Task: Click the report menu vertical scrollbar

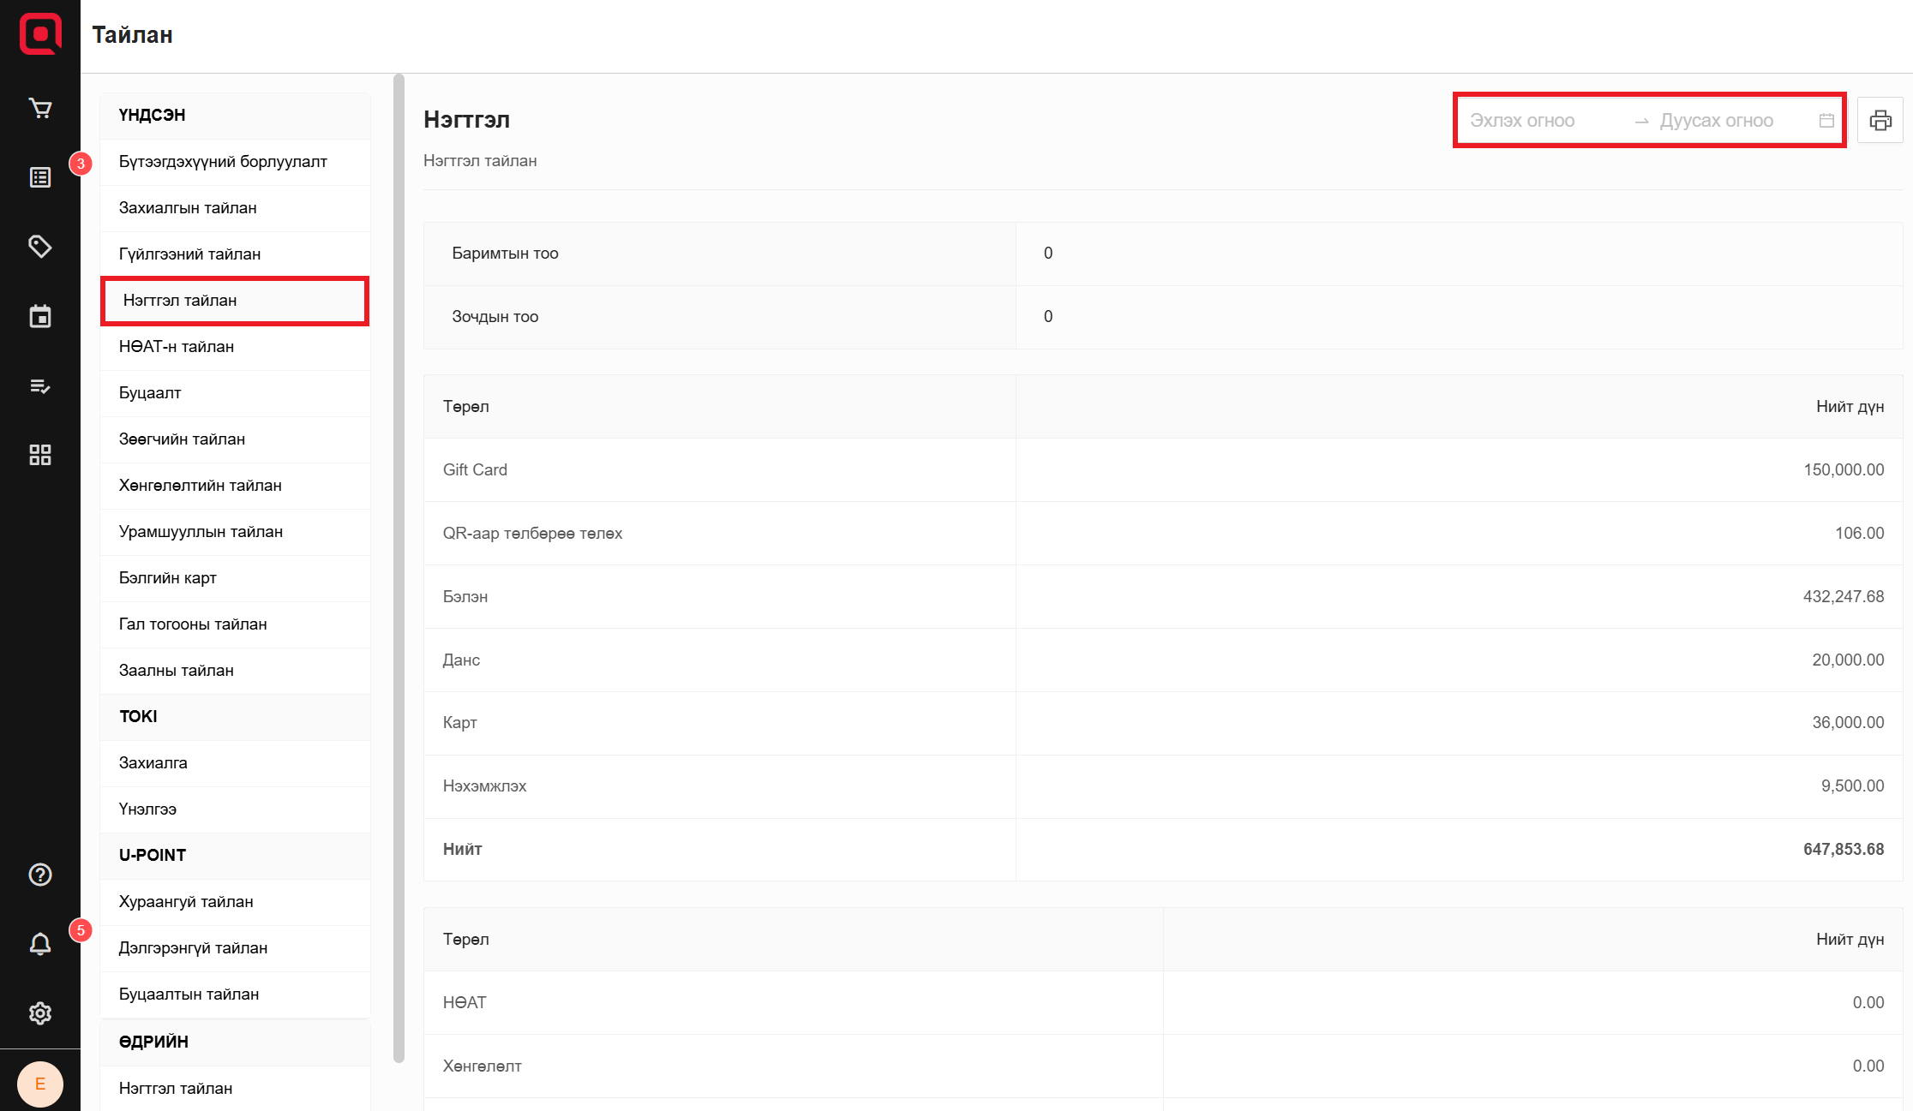Action: click(399, 565)
